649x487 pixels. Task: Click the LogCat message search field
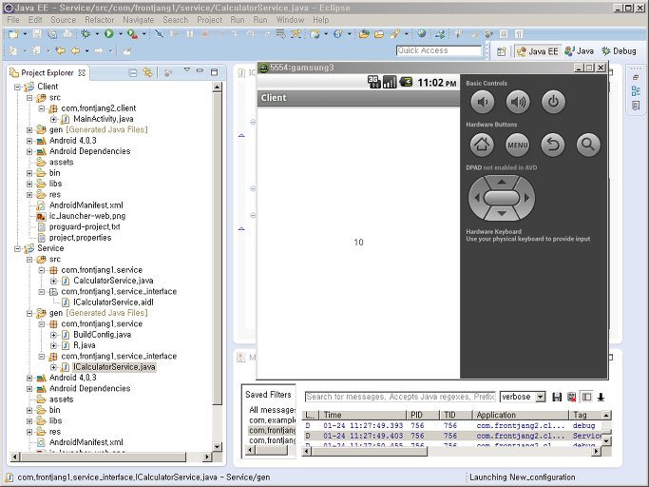point(400,397)
